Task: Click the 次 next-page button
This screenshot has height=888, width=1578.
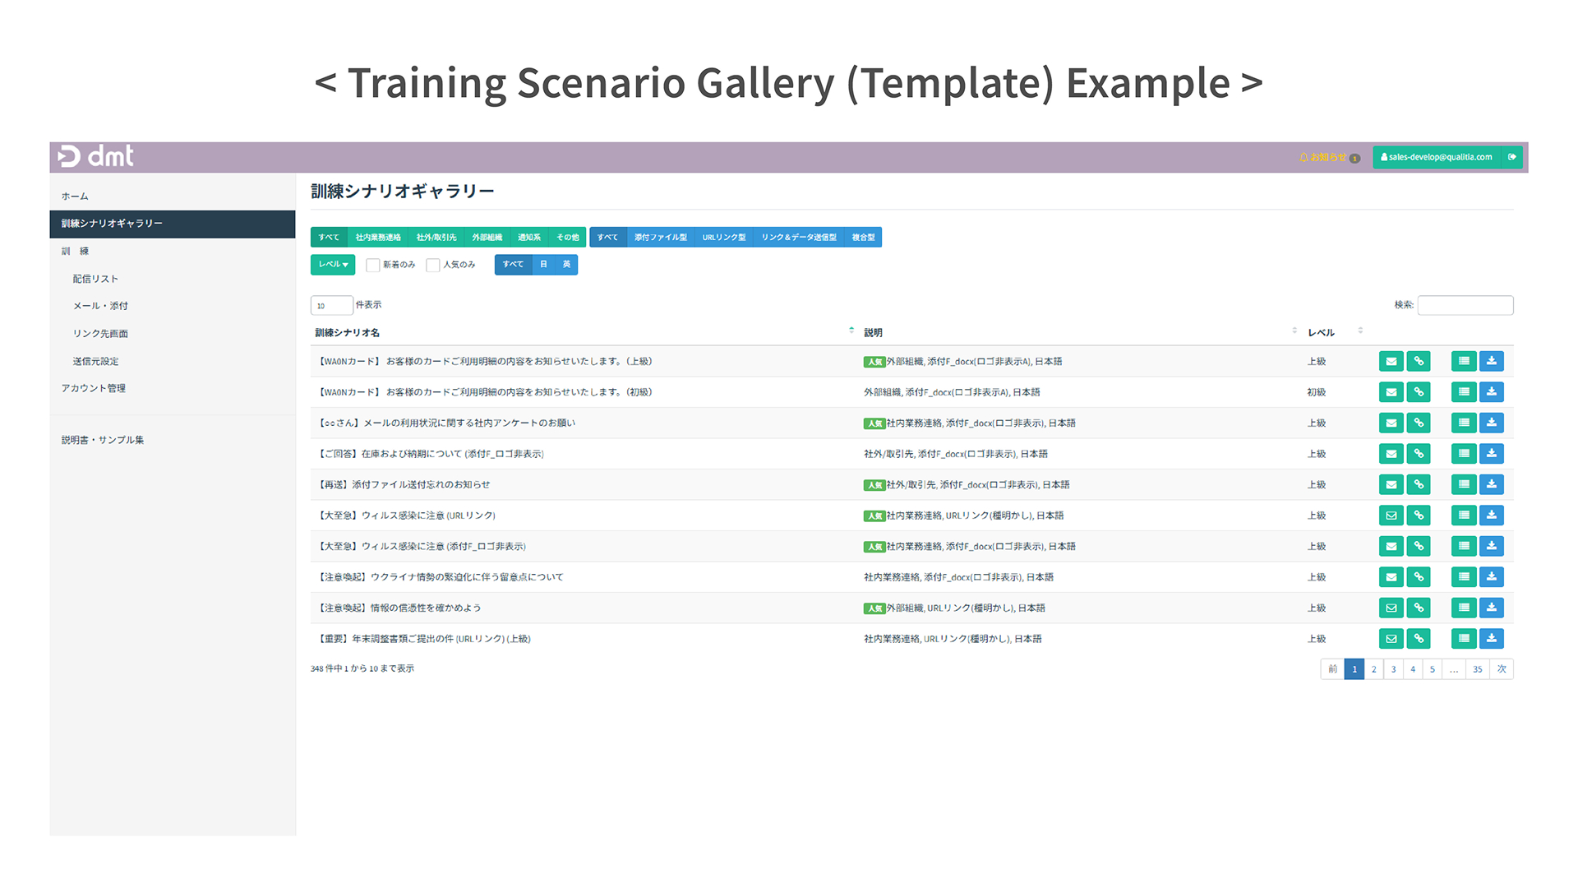Action: pos(1502,669)
